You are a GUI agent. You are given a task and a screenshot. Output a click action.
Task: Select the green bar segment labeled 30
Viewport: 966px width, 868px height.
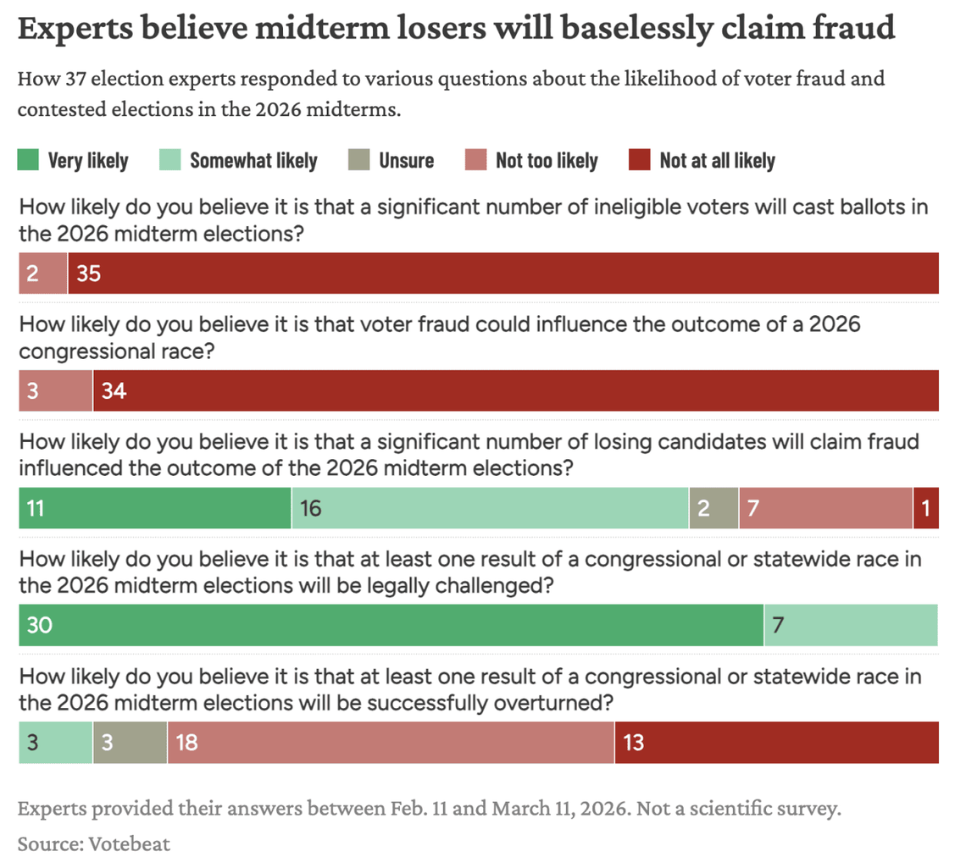[391, 626]
